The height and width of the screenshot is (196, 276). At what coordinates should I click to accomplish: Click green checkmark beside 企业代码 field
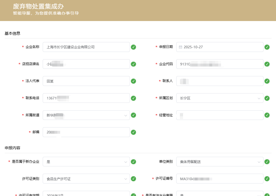coord(267,64)
